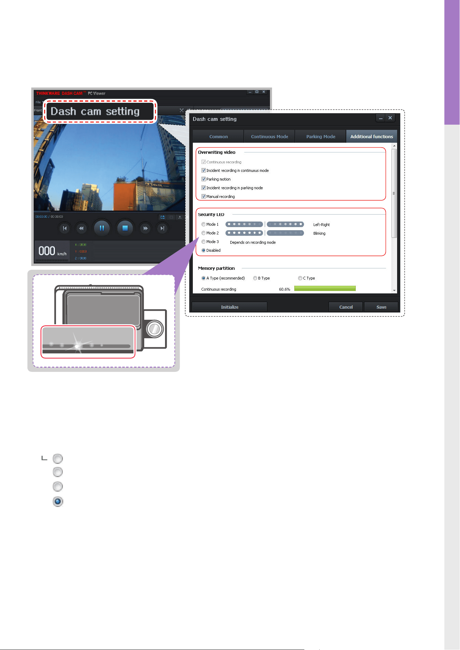
Task: Click the settings vertical scrollbar thumb
Action: pos(394,193)
